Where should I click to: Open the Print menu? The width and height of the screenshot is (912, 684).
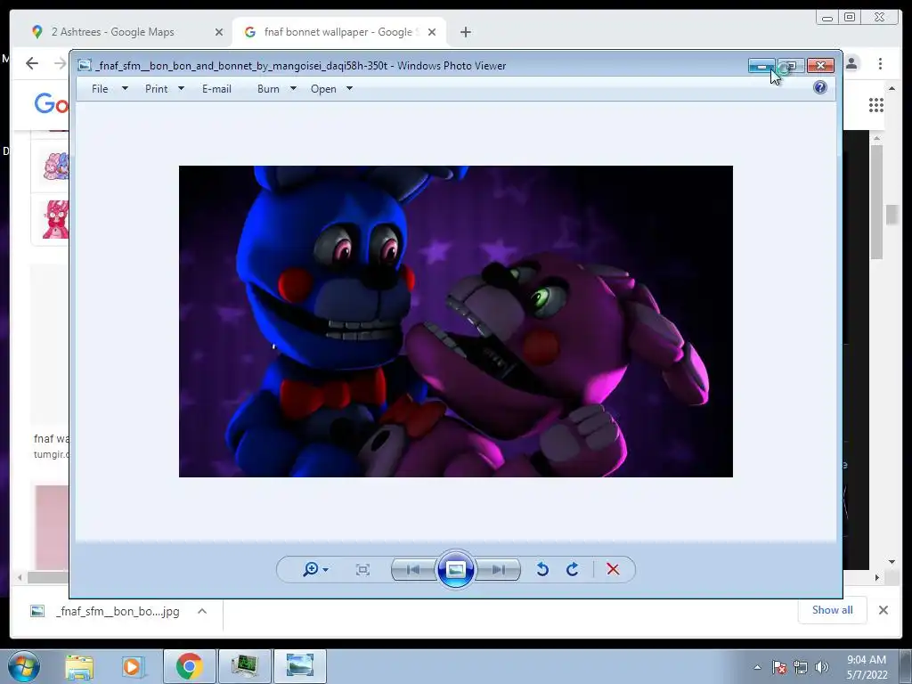coord(157,89)
